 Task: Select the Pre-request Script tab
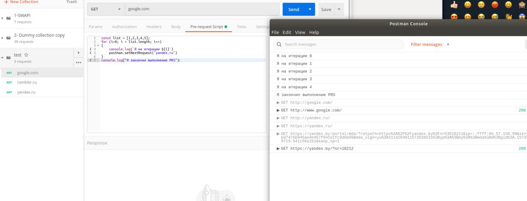pyautogui.click(x=209, y=27)
